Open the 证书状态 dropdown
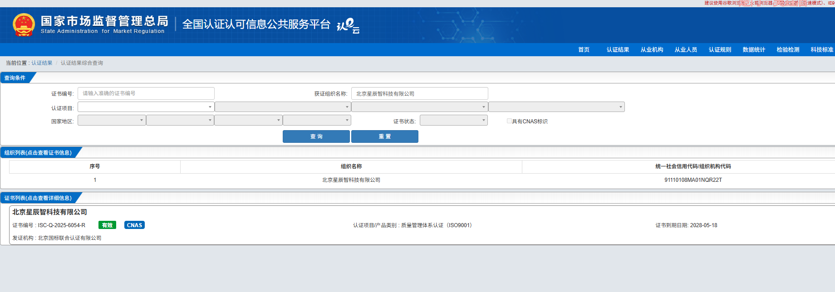Screen dimensions: 835x292 pyautogui.click(x=454, y=120)
